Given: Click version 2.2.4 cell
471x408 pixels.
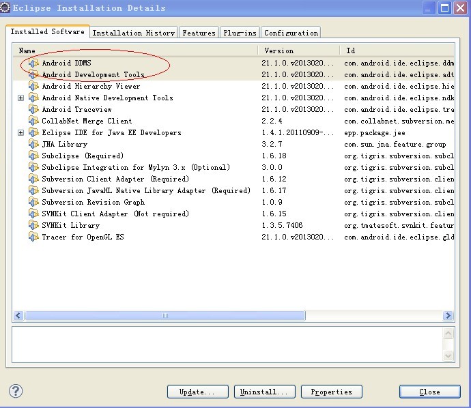Looking at the screenshot, I should (272, 121).
